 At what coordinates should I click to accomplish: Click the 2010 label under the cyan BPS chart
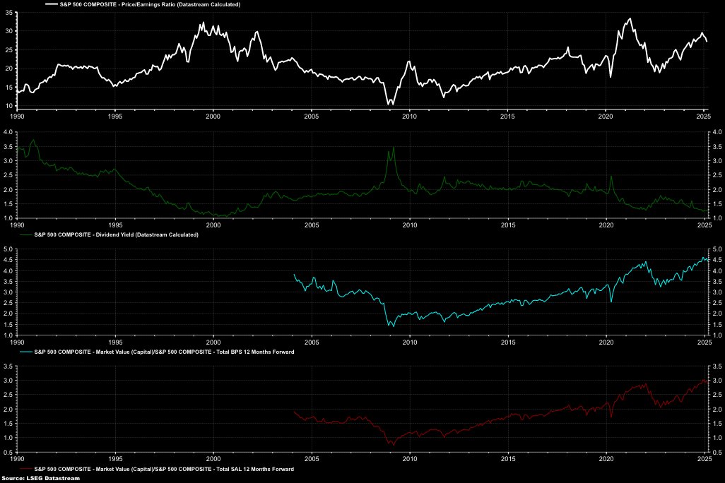[410, 342]
